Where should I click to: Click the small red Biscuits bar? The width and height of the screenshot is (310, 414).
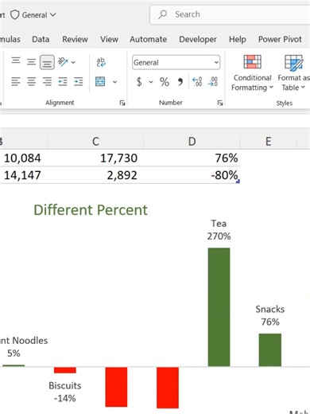click(65, 370)
